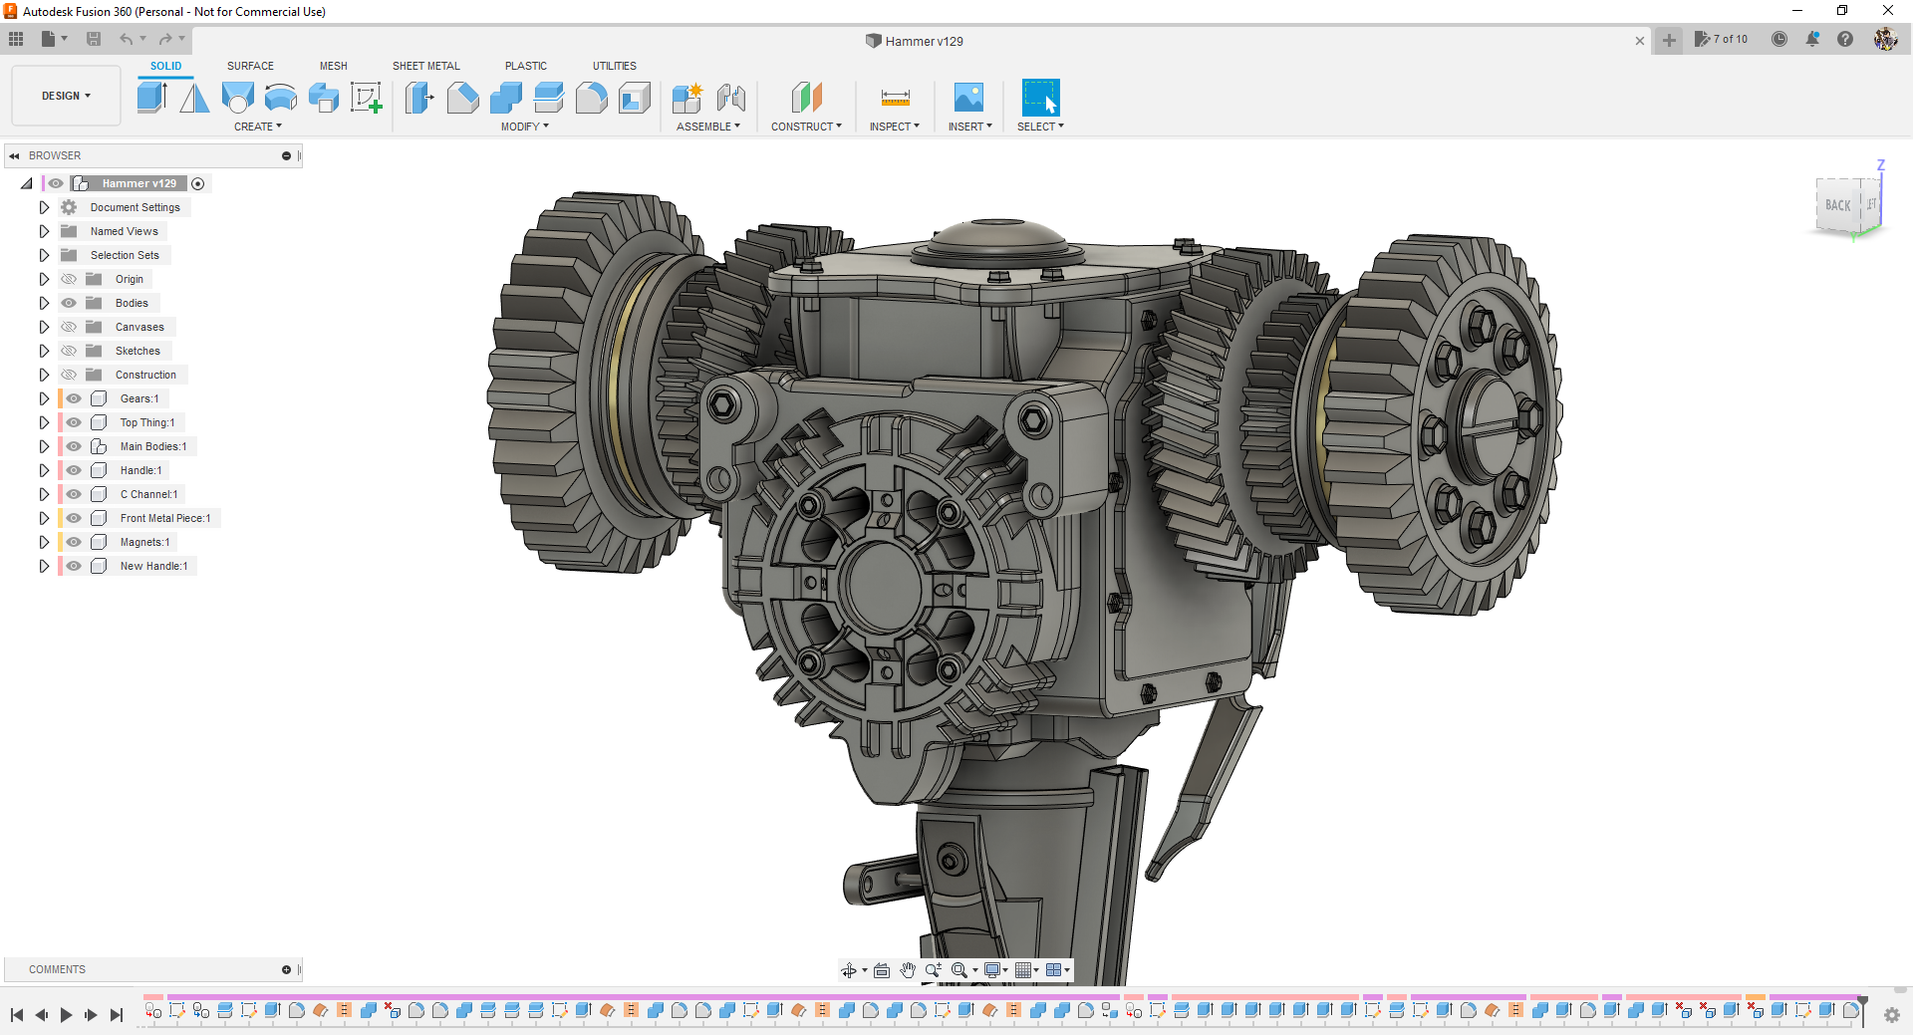Image resolution: width=1913 pixels, height=1035 pixels.
Task: Open the MODIFY dropdown menu
Action: [524, 127]
